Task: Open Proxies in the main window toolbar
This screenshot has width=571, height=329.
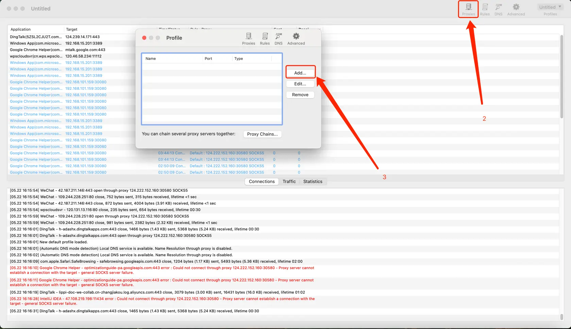Action: click(468, 10)
